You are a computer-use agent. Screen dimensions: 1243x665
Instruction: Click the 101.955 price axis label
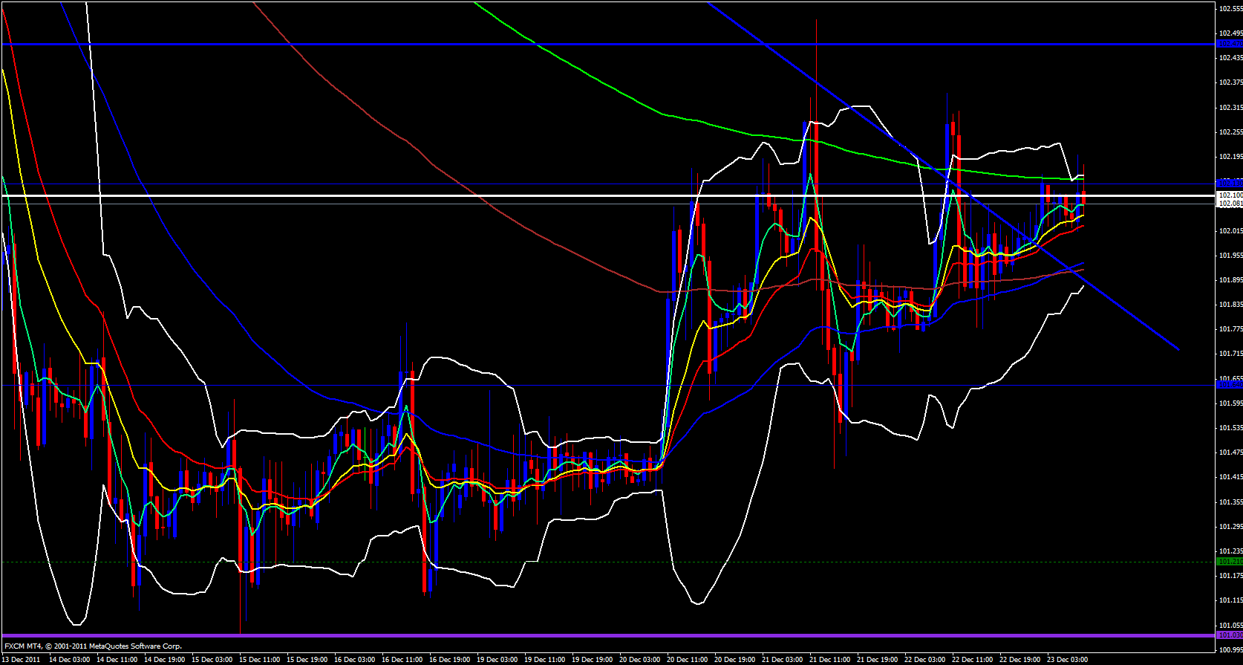coord(1230,256)
